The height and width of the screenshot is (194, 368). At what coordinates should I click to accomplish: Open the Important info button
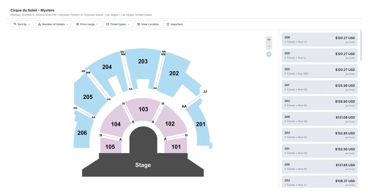(x=174, y=24)
